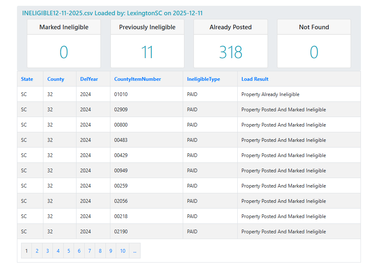This screenshot has height=270, width=375.
Task: Click the Previously Ineligible count 11
Action: click(147, 52)
